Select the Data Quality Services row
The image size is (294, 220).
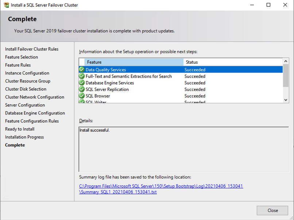point(106,70)
